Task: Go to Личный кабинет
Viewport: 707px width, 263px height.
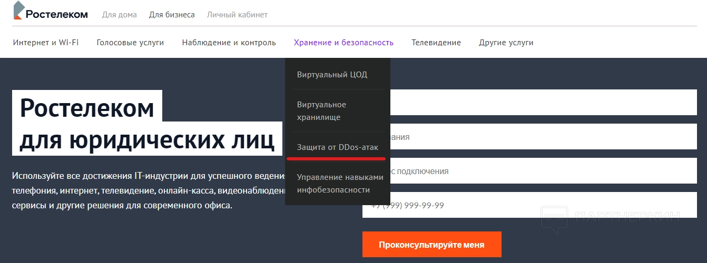Action: pyautogui.click(x=237, y=15)
